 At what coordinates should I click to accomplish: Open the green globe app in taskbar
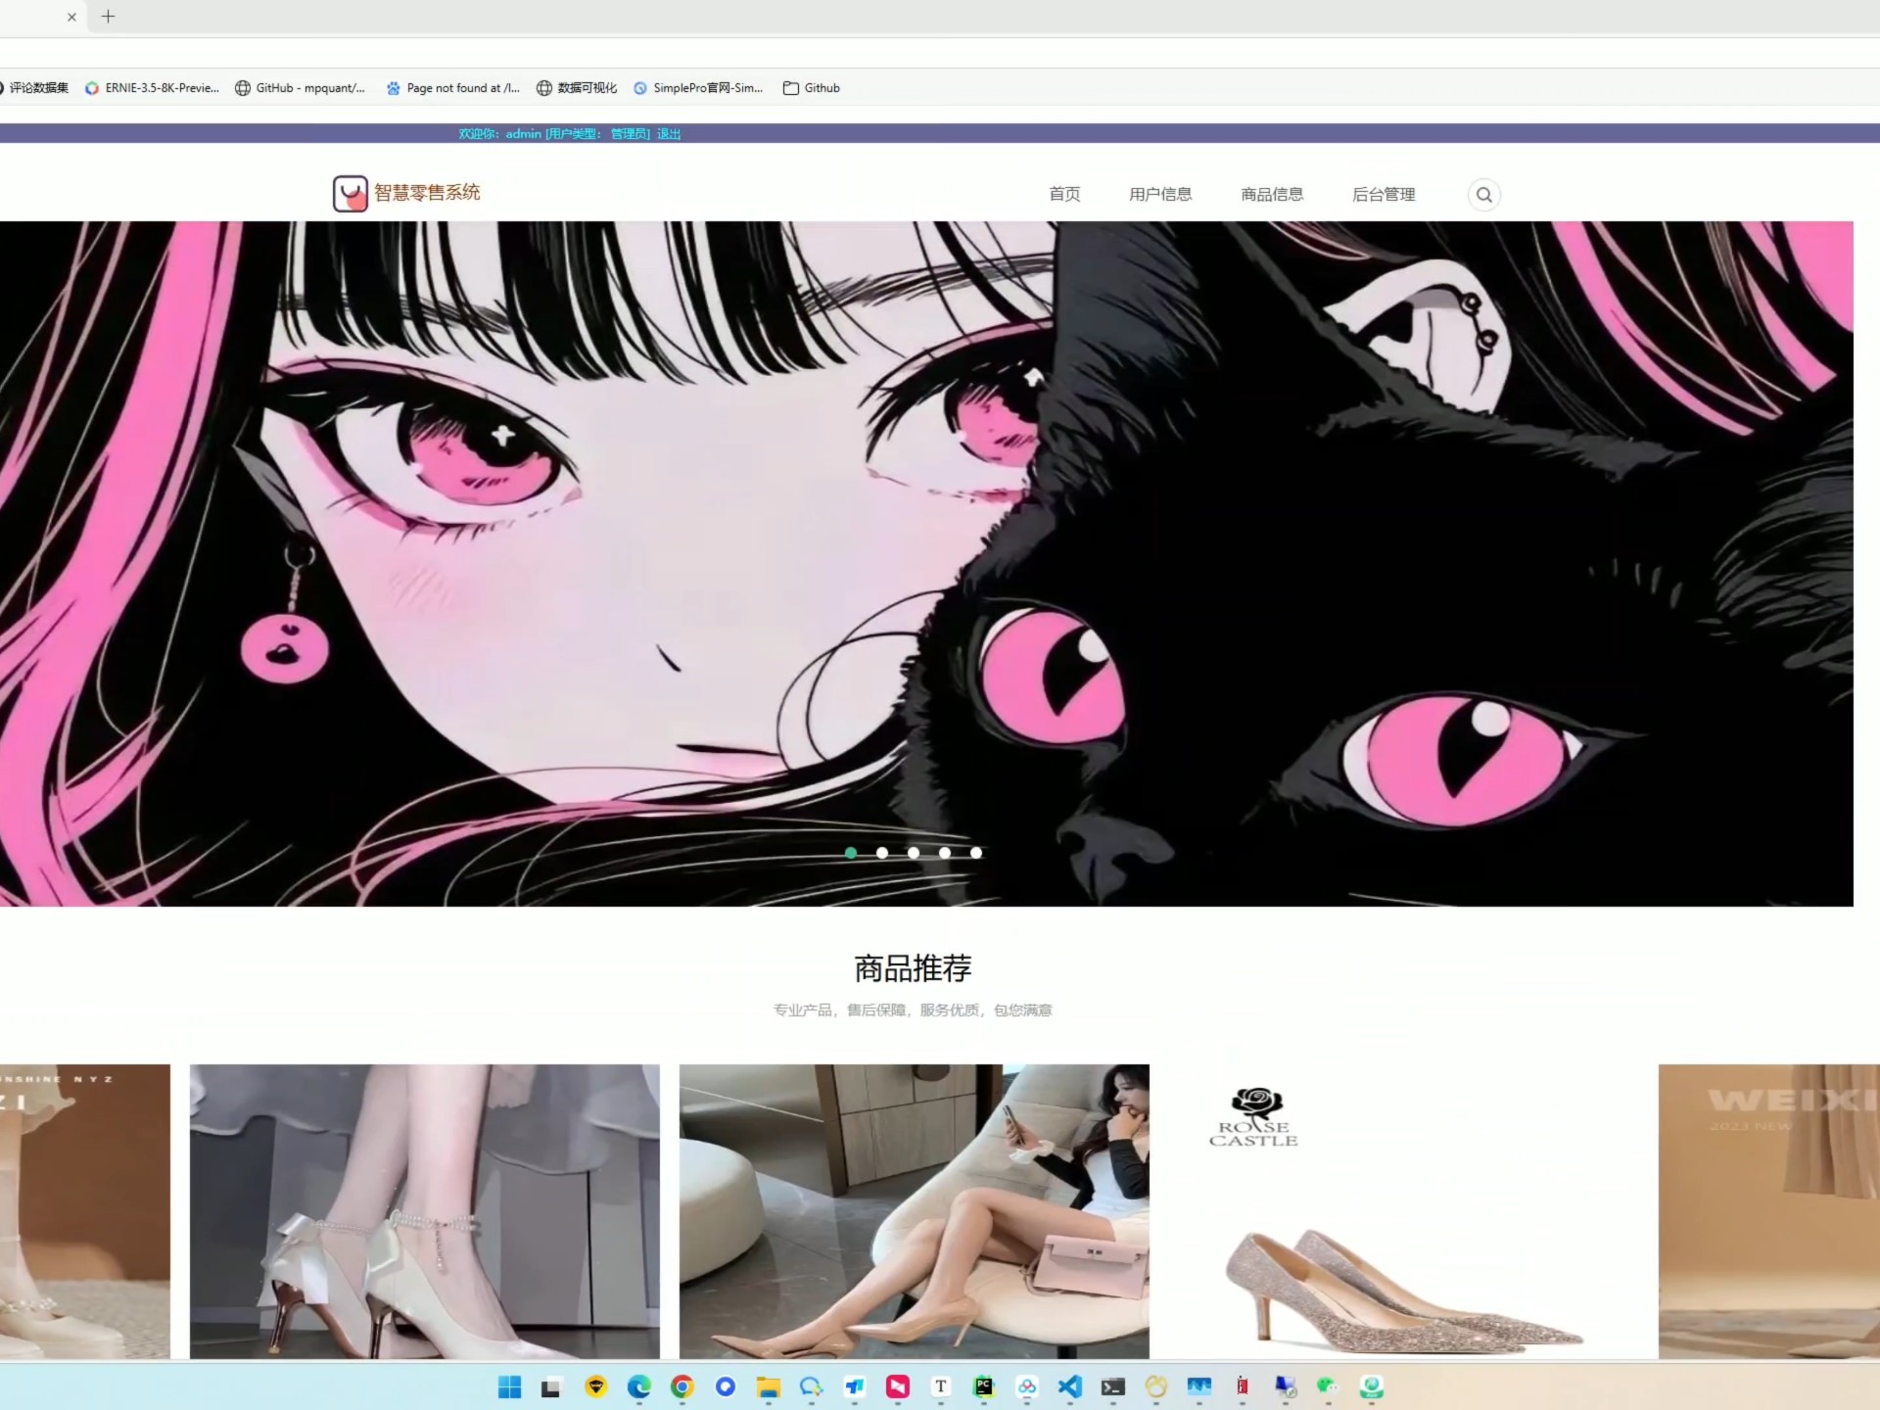point(1372,1386)
